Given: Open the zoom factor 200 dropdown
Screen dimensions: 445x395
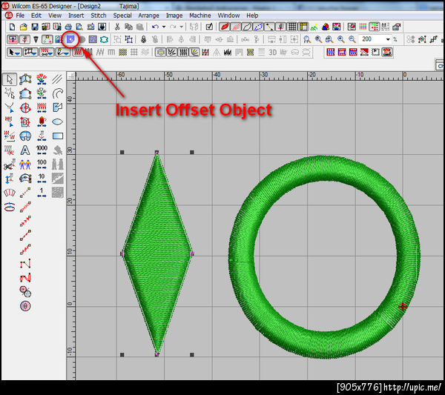Looking at the screenshot, I should point(388,39).
